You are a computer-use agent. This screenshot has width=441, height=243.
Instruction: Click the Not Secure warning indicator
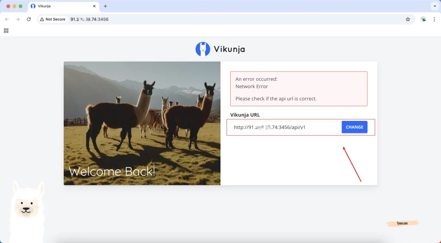pos(53,19)
